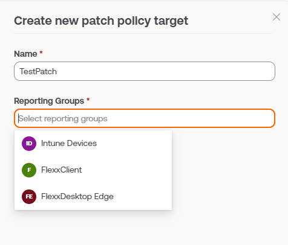Place cursor after TestPatch text
Viewport: 288px width, 245px height.
coord(57,72)
